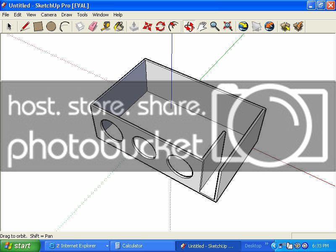
Task: Show hidden tray icons arrow
Action: click(x=274, y=246)
